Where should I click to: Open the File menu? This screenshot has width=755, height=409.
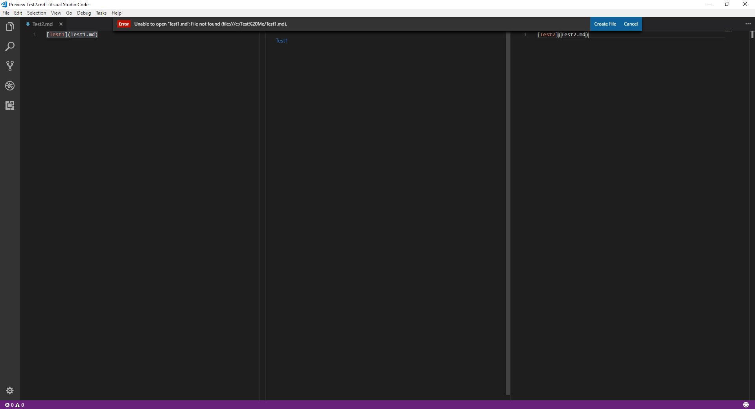(6, 13)
